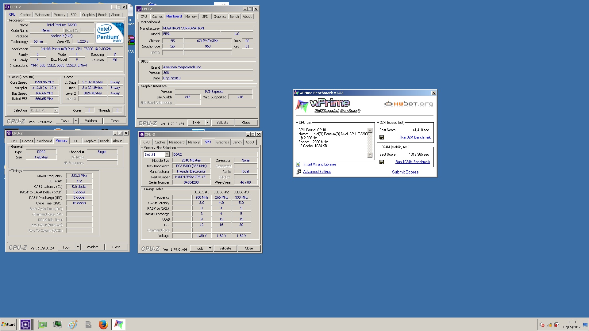The width and height of the screenshot is (589, 331).
Task: Click the wPrime logo graphic
Action: point(328,106)
